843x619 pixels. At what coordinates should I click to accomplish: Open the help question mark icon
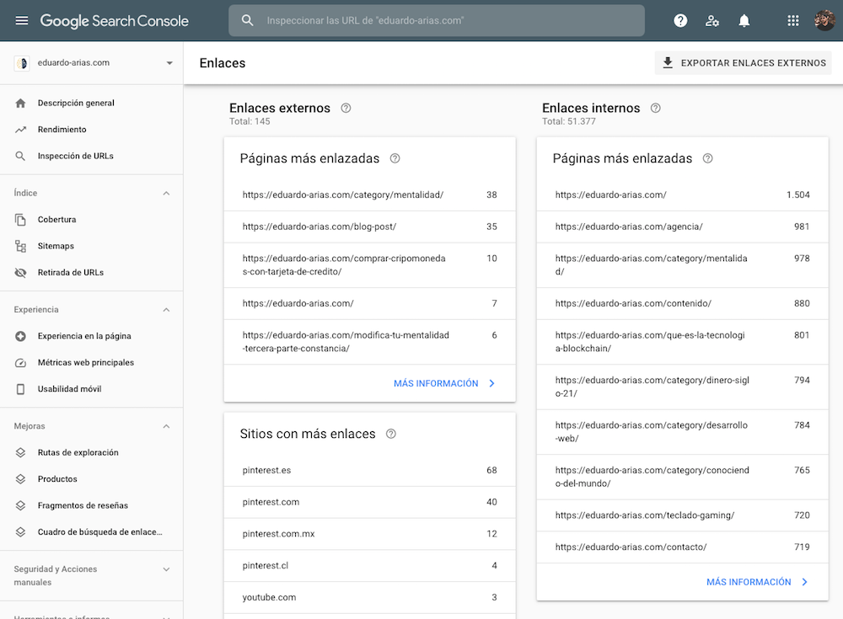point(680,20)
